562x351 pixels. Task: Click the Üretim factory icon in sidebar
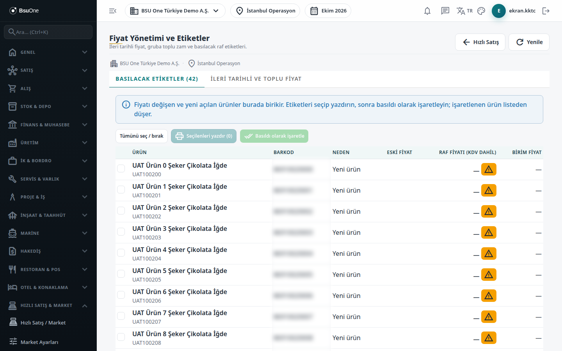click(12, 143)
